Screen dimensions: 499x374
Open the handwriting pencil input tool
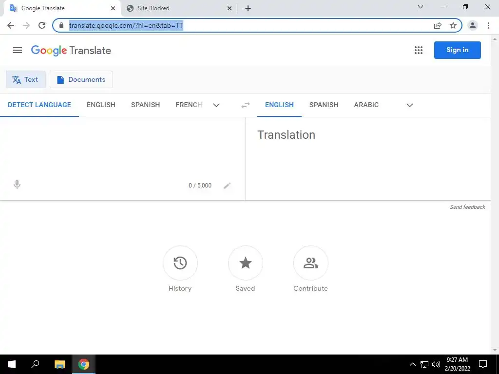tap(227, 186)
